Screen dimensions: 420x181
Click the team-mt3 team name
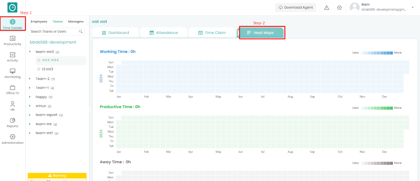point(45,52)
